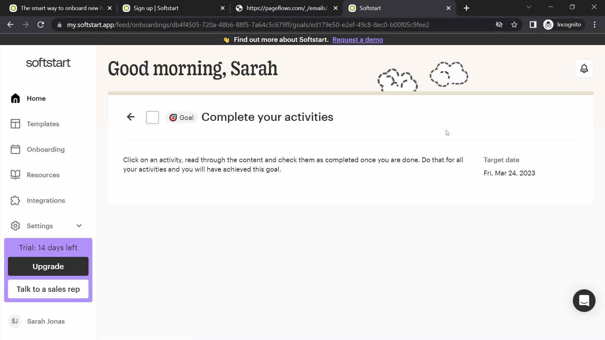Mark 'Complete your activities' goal checkbox

tap(153, 117)
